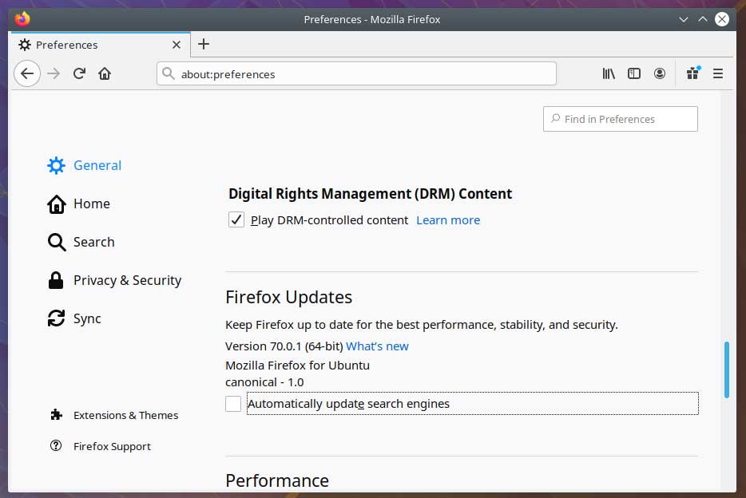Viewport: 746px width, 498px height.
Task: Click the Firefox Updates heading
Action: coord(289,297)
